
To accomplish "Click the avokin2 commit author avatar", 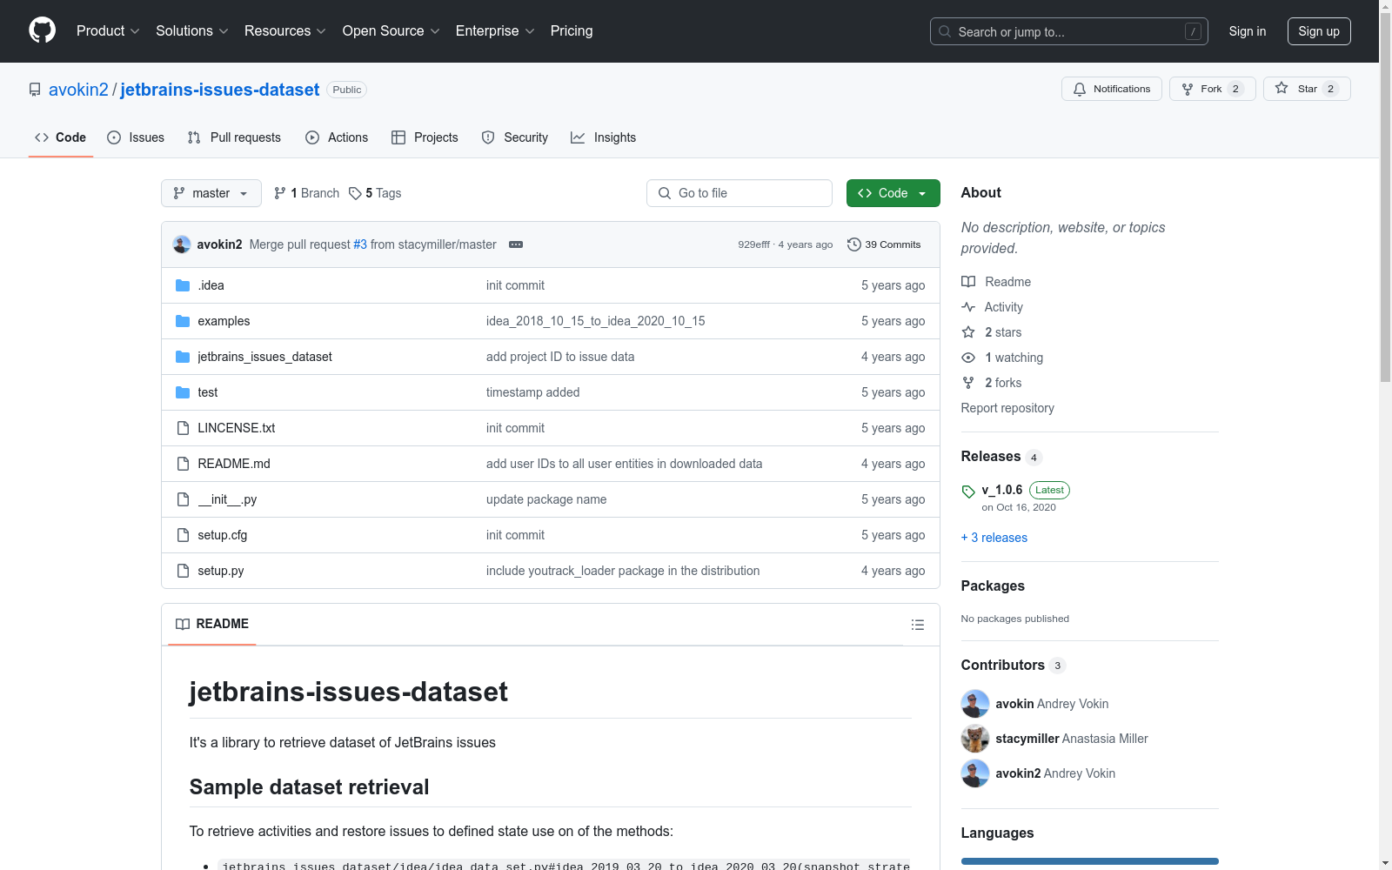I will click(x=182, y=244).
